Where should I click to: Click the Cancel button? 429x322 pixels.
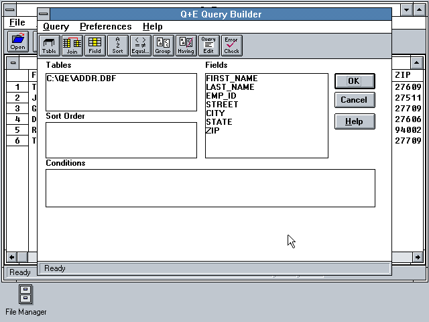tap(355, 100)
